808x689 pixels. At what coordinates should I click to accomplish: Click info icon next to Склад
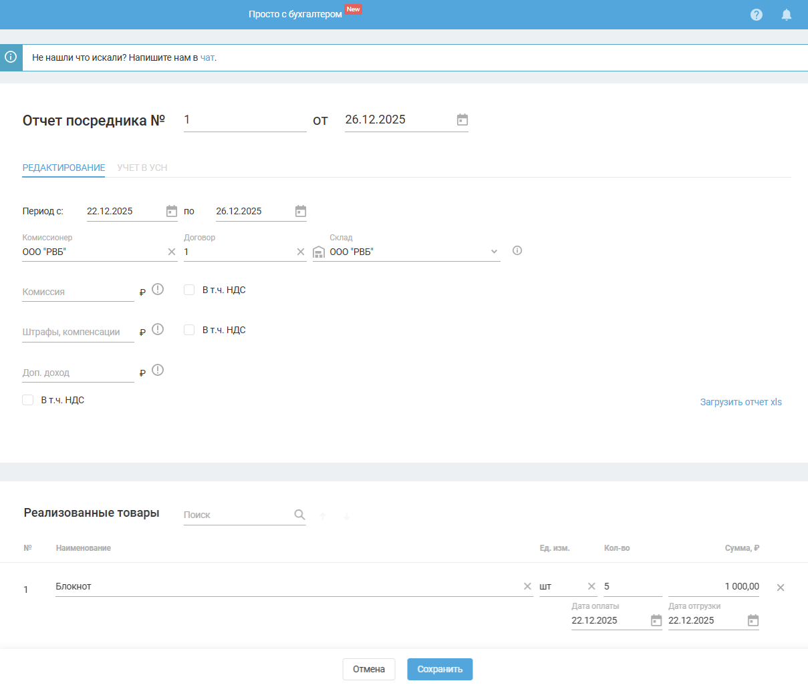point(517,251)
